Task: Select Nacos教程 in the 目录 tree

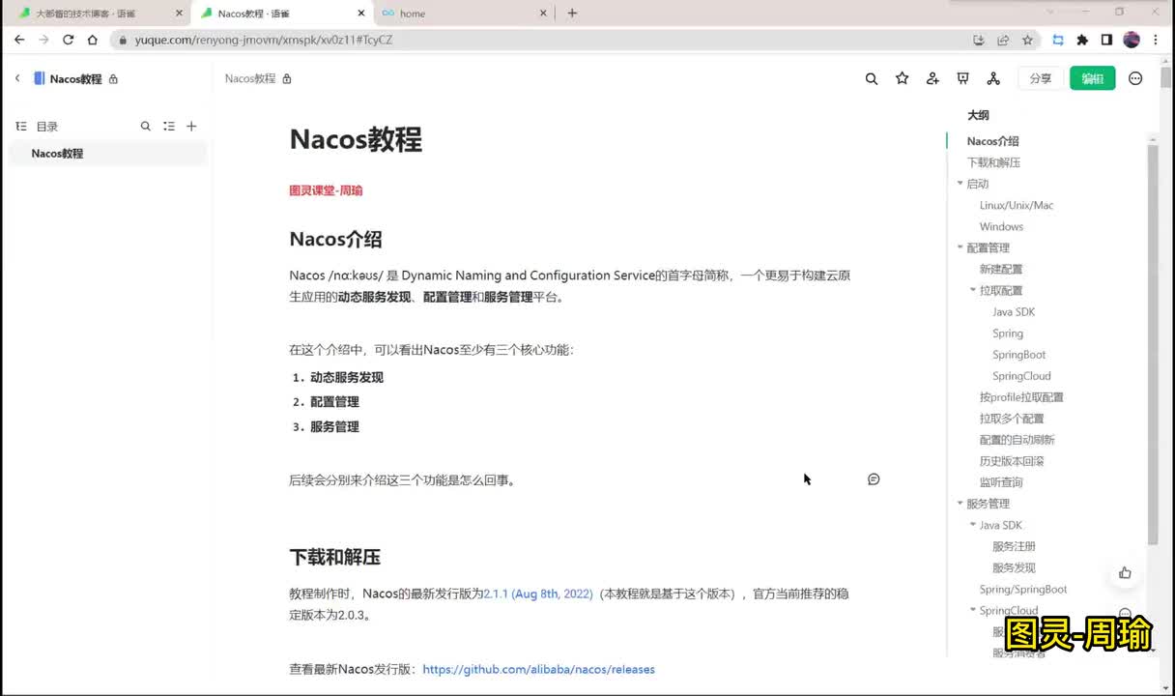Action: click(x=108, y=154)
